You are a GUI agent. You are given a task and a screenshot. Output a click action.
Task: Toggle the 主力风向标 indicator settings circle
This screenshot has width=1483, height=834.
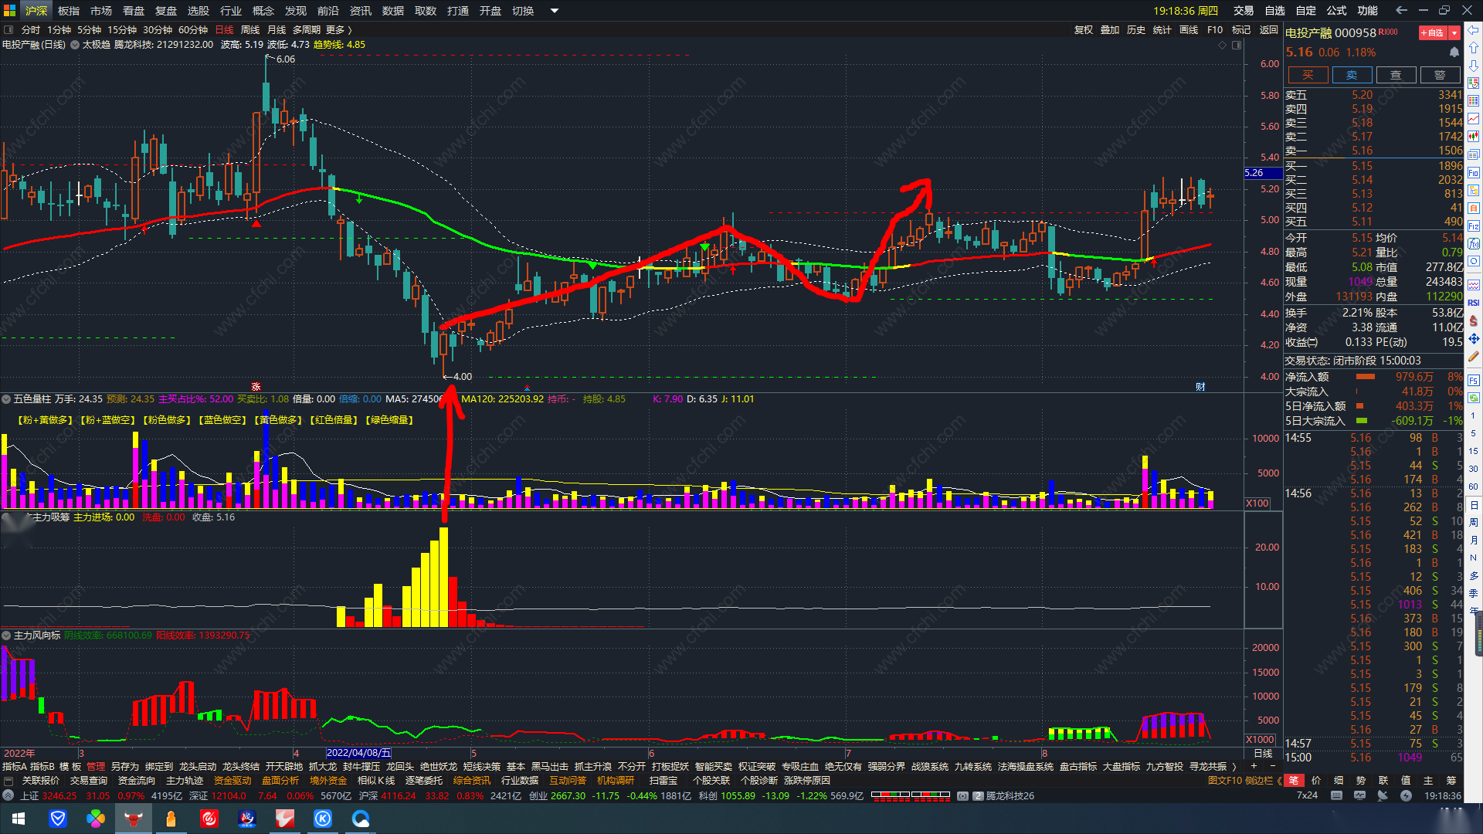[x=6, y=636]
